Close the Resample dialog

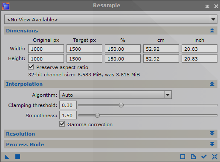coord(216,6)
